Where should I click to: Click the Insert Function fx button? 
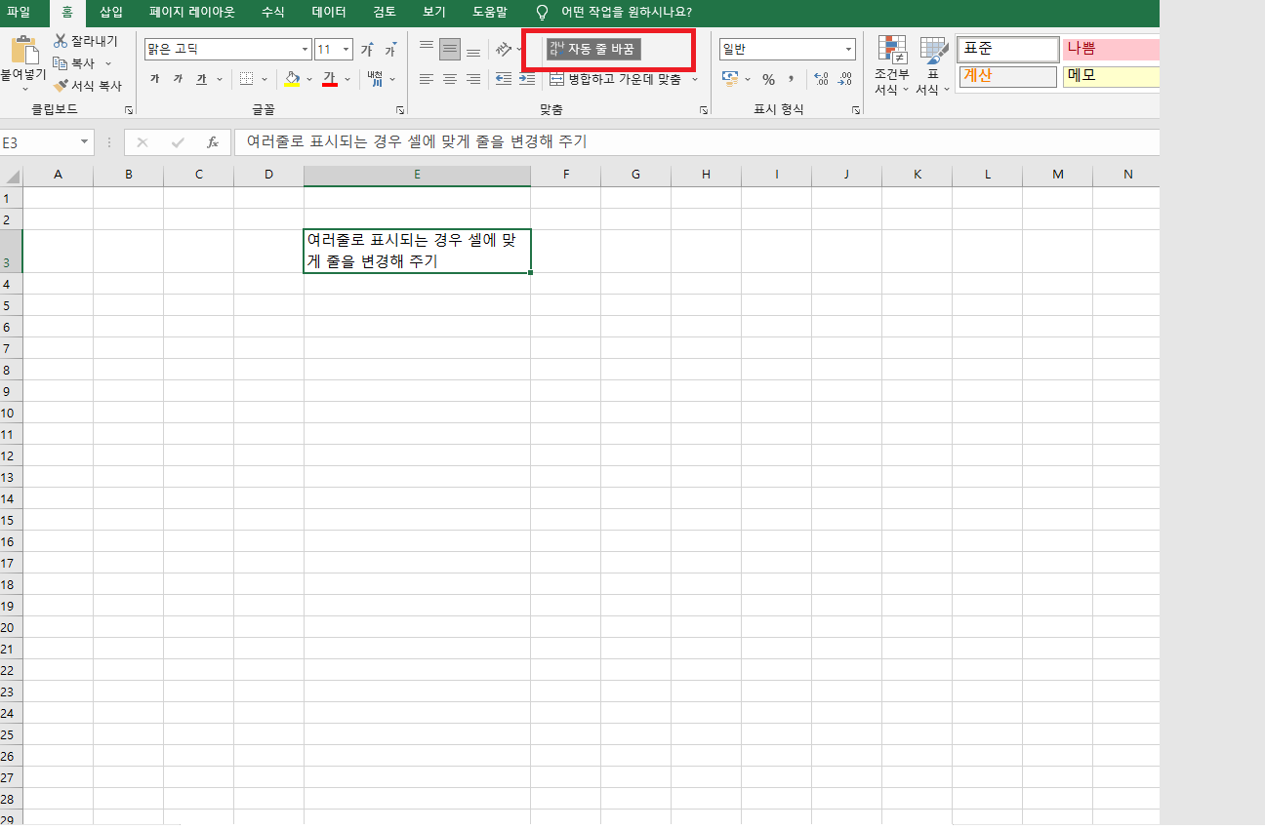click(213, 142)
